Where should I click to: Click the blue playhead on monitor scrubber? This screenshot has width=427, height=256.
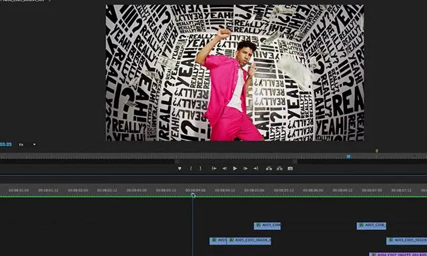point(348,157)
